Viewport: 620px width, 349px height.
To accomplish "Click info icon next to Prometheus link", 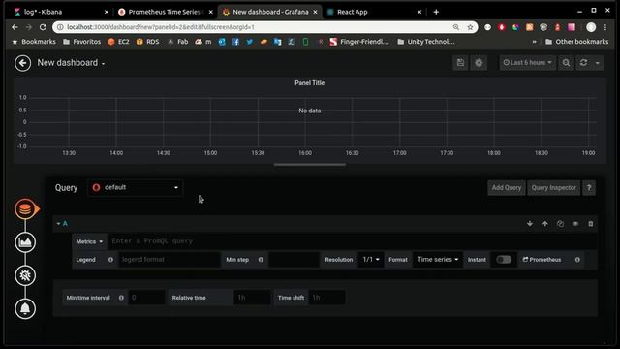I will [577, 260].
